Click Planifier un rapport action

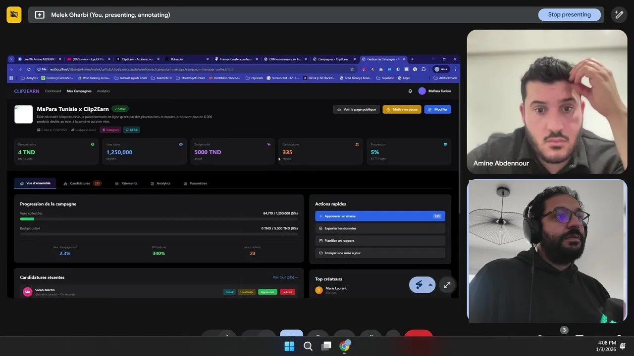380,241
